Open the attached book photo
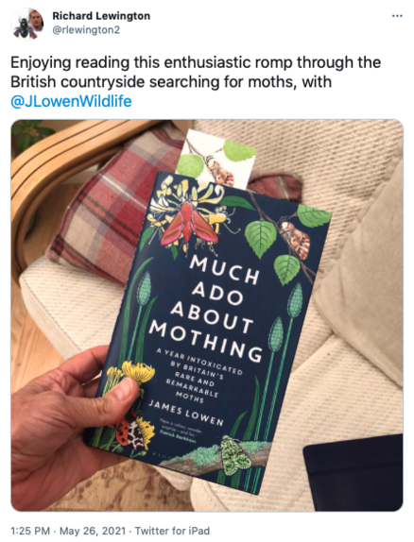The height and width of the screenshot is (542, 414). 207,315
